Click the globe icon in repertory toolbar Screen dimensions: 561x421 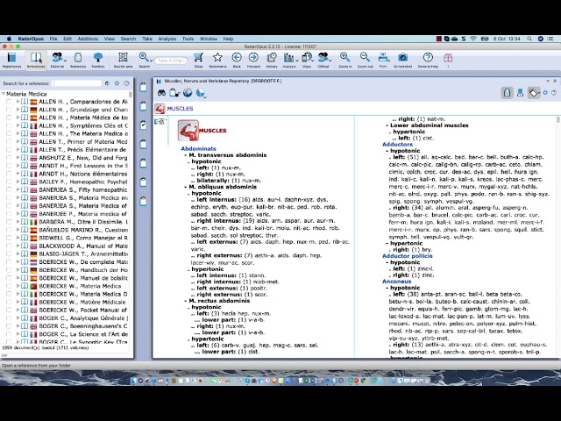point(188,93)
